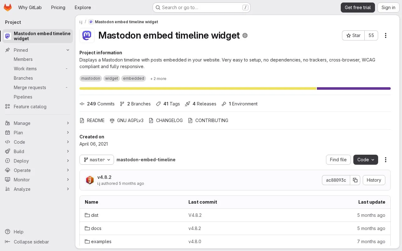Open Explore in top navigation

coord(83,8)
